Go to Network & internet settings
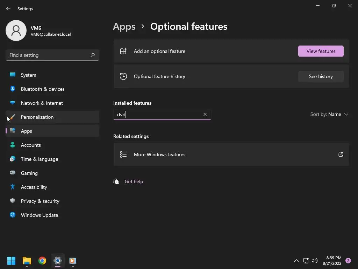 [42, 103]
